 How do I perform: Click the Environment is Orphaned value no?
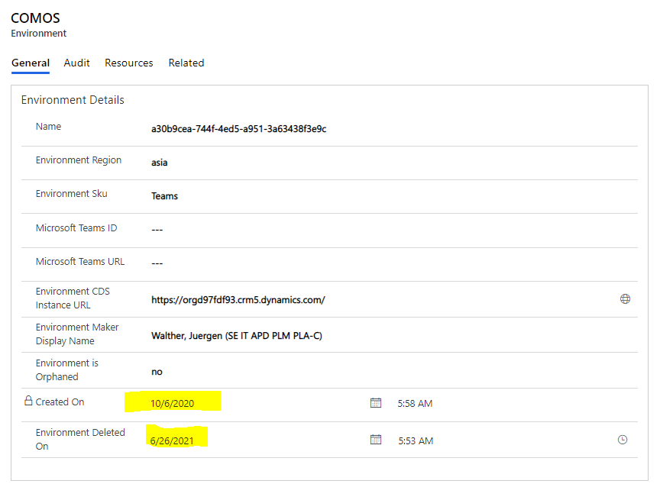(x=157, y=373)
